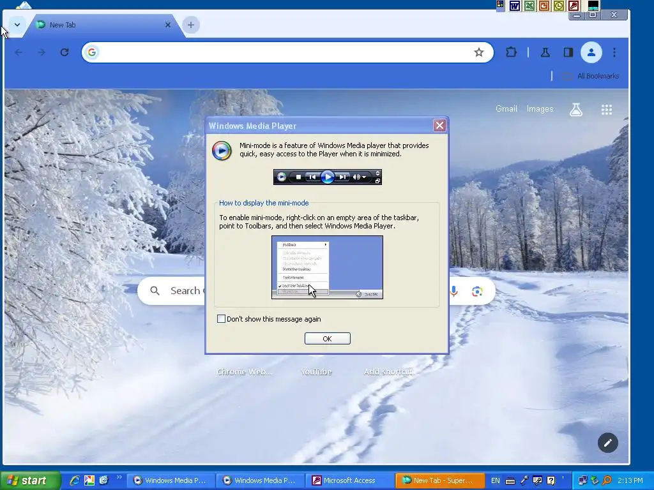The width and height of the screenshot is (654, 490).
Task: Open language bar tools icon
Action: (538, 481)
